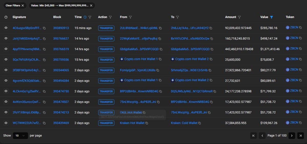The image size is (307, 144).
Task: Copy the Kraken: Cold Wallet address
Action: (x=200, y=123)
